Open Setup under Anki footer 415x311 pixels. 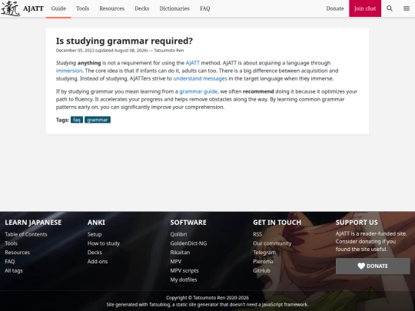95,234
